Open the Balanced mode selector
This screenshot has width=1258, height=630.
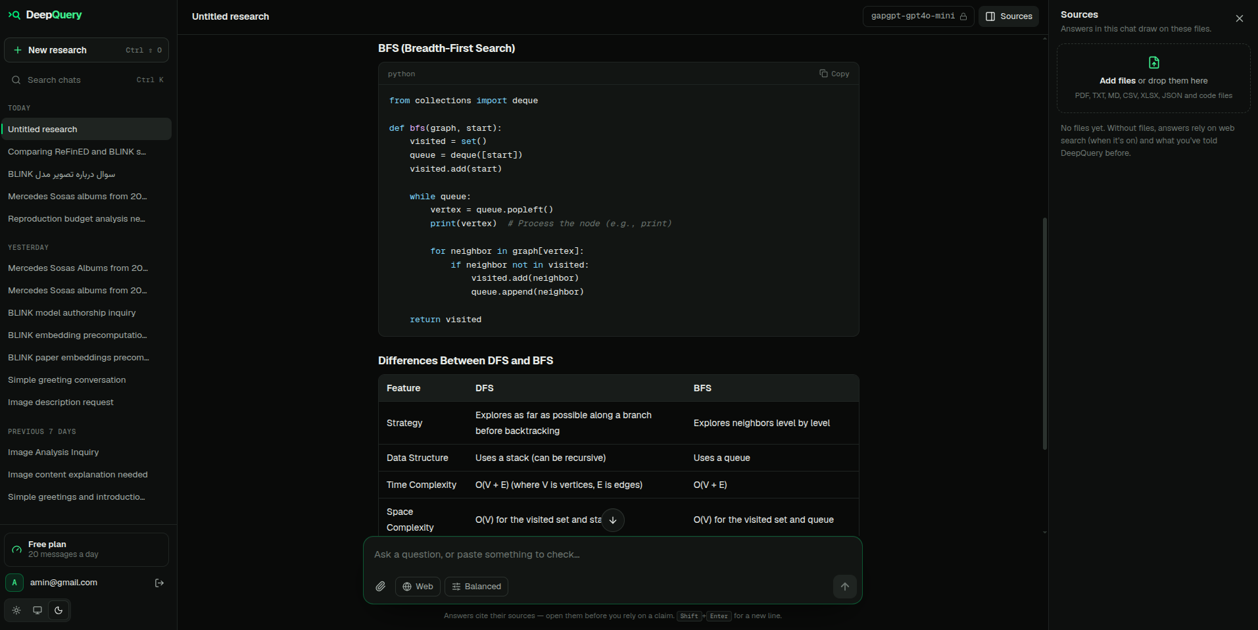(x=476, y=587)
